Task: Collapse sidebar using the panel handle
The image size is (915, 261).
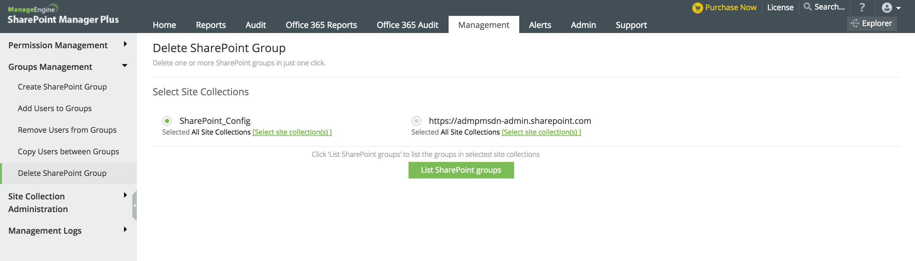Action: coord(135,205)
